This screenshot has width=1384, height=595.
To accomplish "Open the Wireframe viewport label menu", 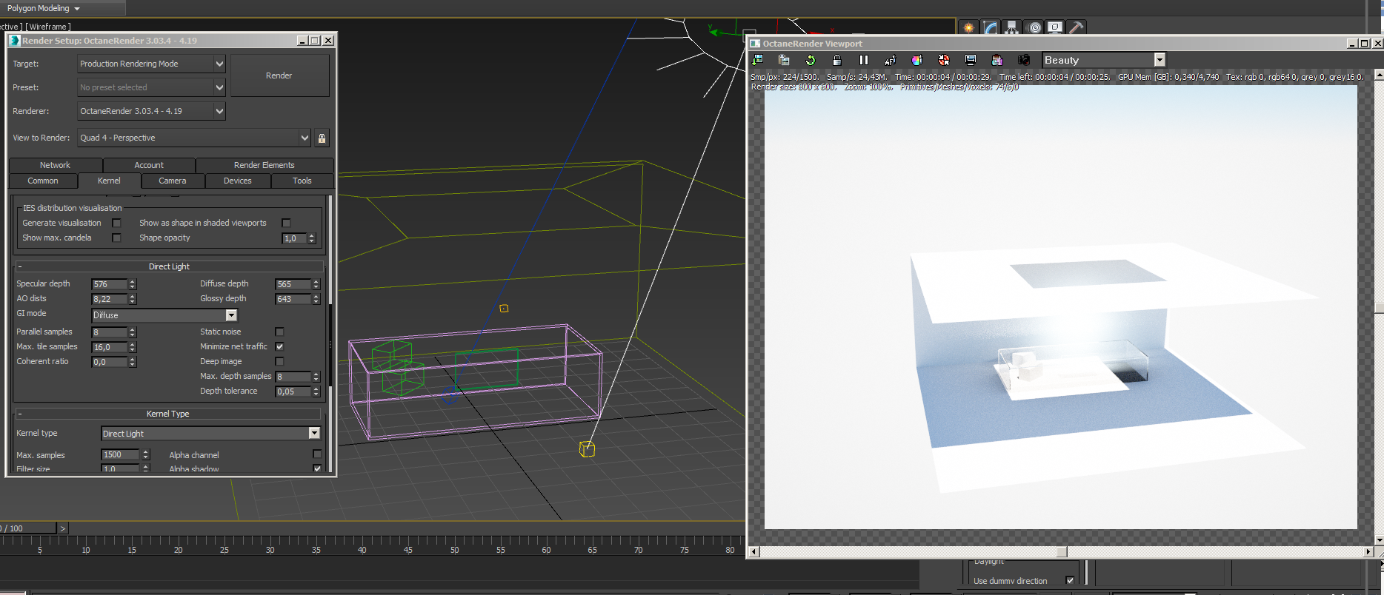I will tap(50, 27).
